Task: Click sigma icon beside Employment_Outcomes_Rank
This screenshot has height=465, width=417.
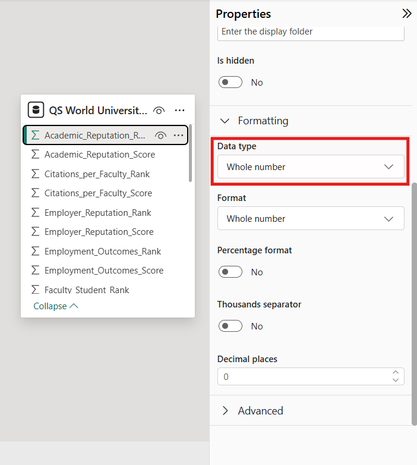Action: tap(35, 252)
